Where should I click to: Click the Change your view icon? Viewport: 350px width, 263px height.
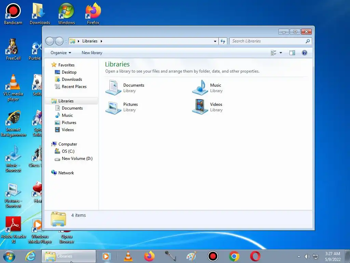(x=273, y=53)
